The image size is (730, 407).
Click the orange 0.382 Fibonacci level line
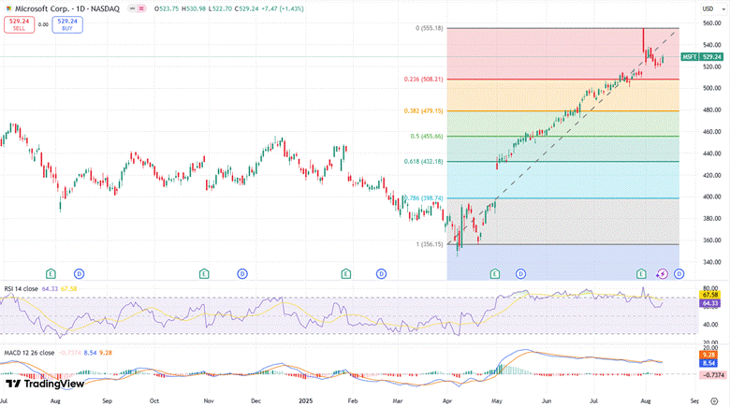562,111
